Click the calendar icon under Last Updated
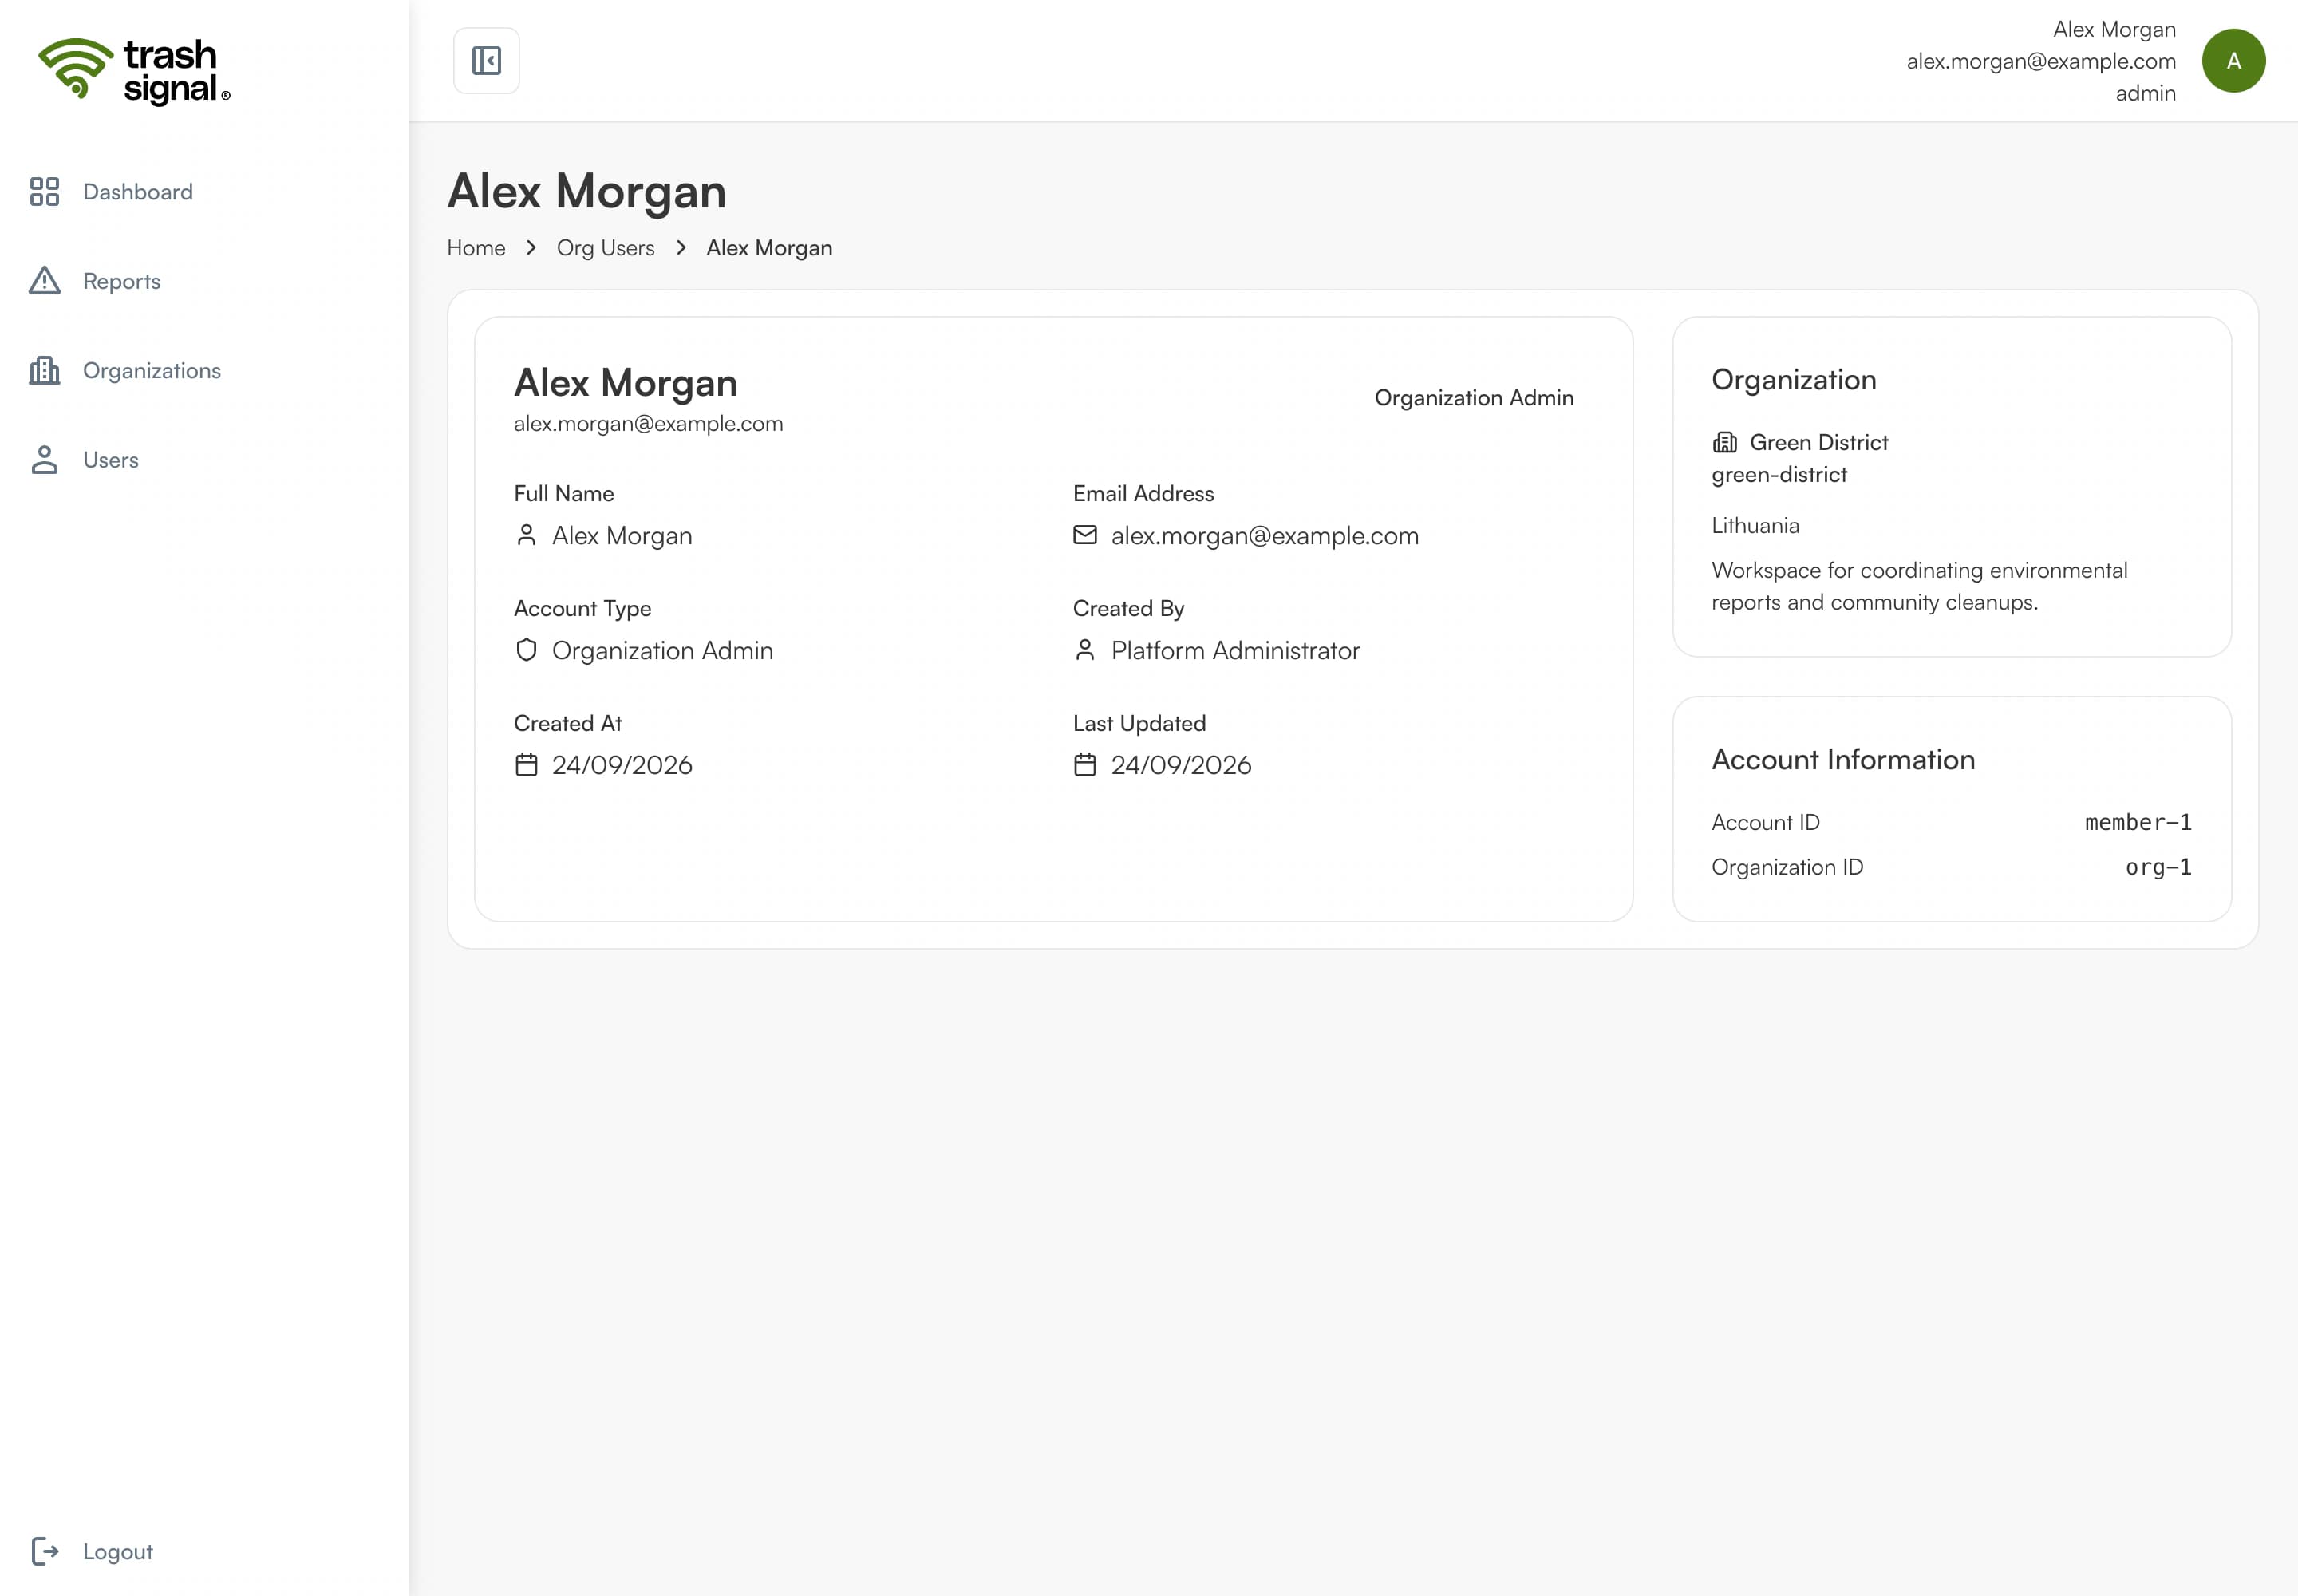Image resolution: width=2298 pixels, height=1596 pixels. tap(1085, 765)
